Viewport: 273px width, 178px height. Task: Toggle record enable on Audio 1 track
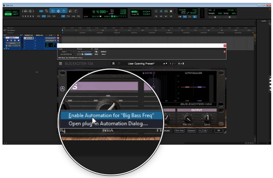pos(8,40)
